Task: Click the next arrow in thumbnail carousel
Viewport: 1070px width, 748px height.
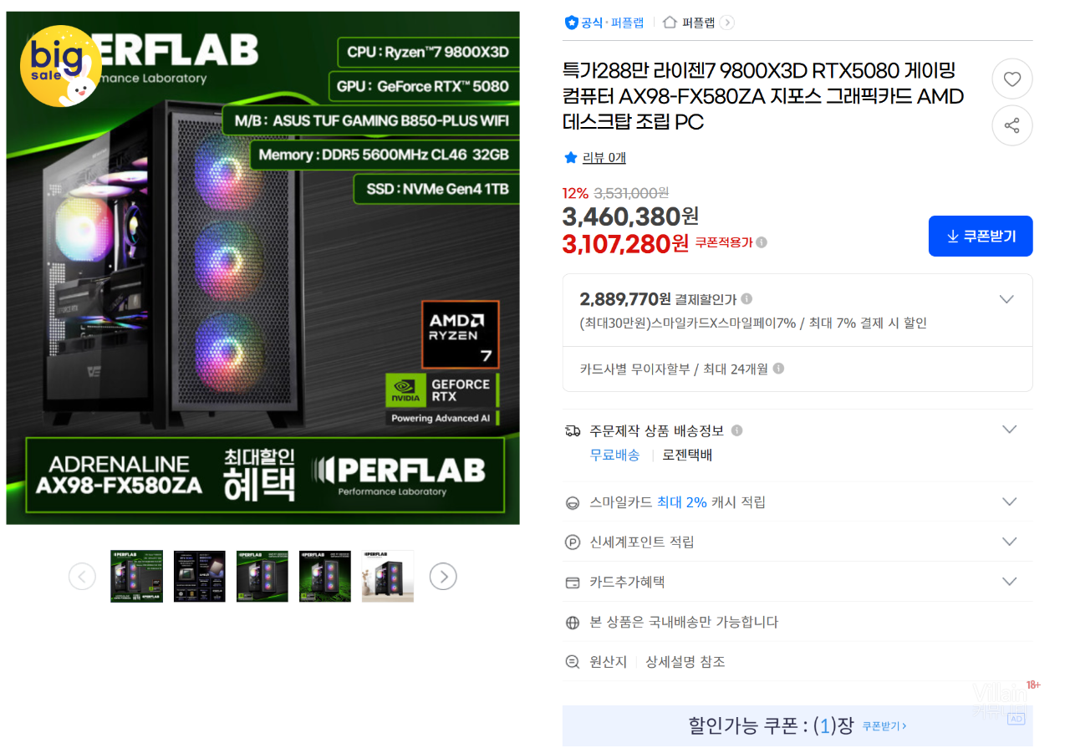Action: pos(443,577)
